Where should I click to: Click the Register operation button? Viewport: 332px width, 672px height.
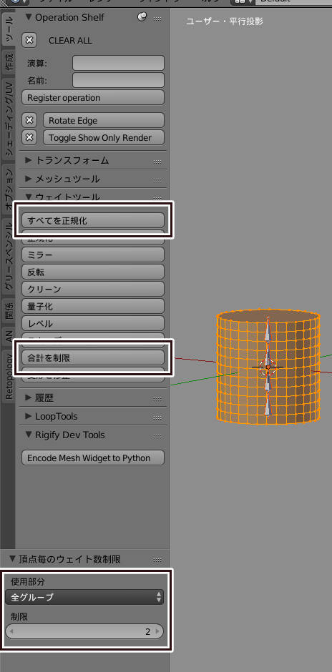[x=93, y=97]
